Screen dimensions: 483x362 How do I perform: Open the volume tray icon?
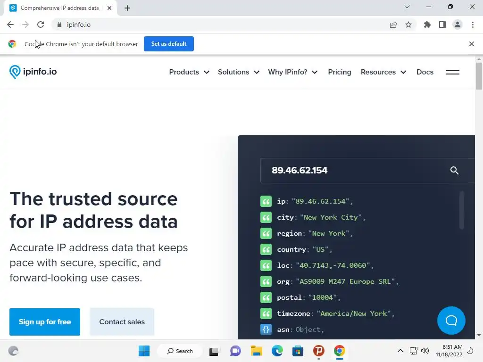coord(425,351)
